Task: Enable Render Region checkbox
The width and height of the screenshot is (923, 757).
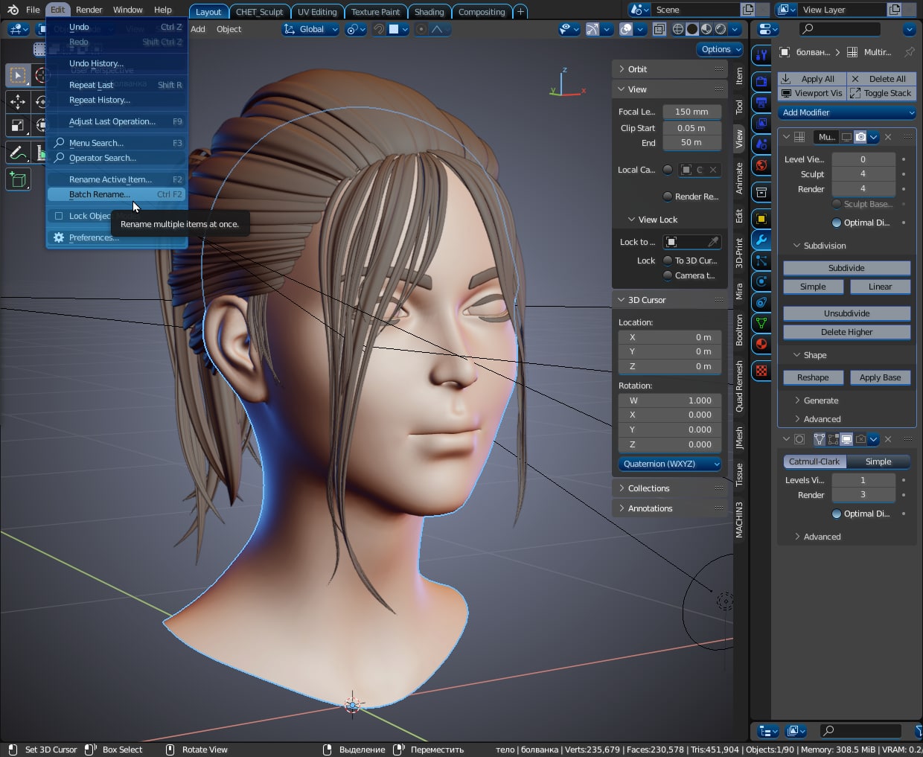Action: coord(668,197)
